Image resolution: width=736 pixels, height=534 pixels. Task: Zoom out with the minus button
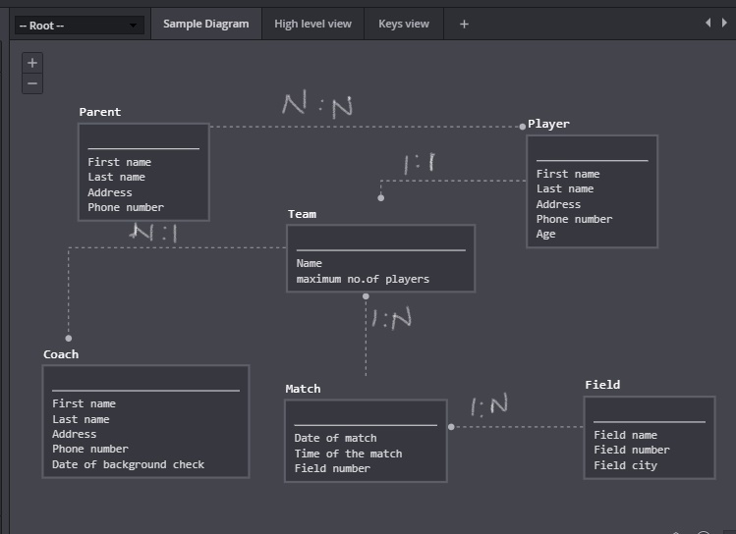tap(32, 83)
